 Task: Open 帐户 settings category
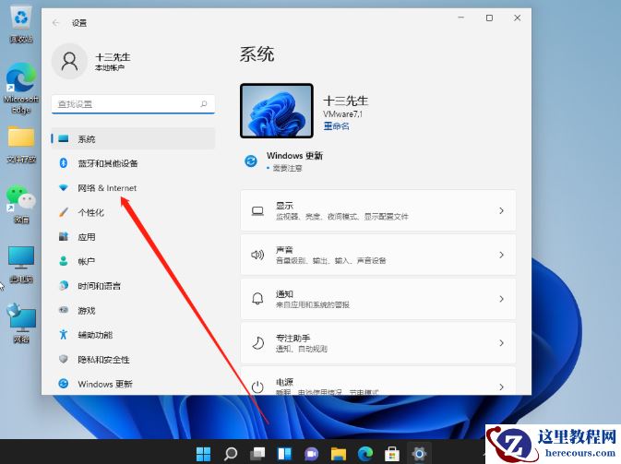(133, 261)
